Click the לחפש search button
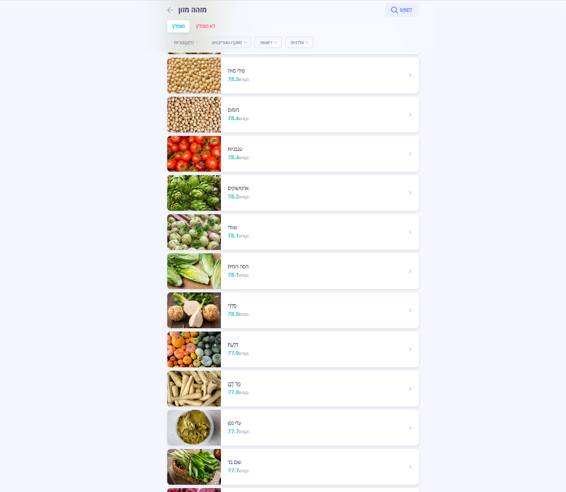The image size is (566, 492). [x=402, y=10]
